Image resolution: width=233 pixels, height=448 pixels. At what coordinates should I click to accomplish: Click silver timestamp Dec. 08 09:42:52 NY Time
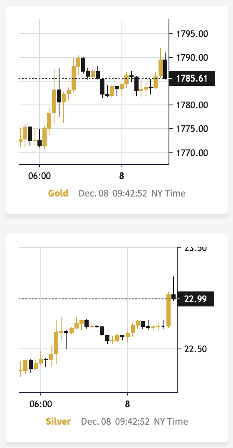pyautogui.click(x=134, y=421)
